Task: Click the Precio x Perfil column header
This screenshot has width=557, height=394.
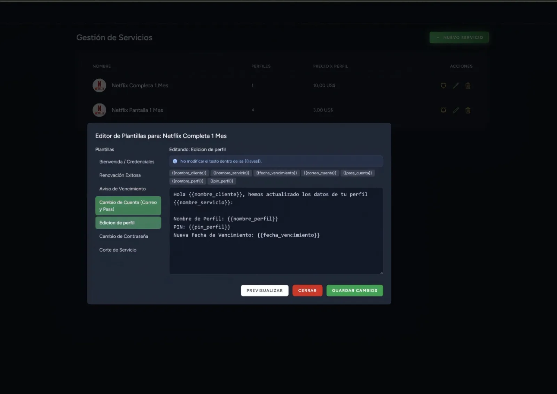Action: tap(330, 66)
